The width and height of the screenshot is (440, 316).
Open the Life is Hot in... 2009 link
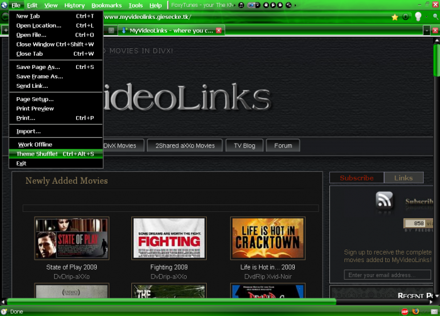tap(268, 267)
